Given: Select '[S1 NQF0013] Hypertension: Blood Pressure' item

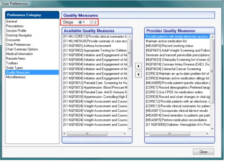Looking at the screenshot, I should tap(95, 88).
